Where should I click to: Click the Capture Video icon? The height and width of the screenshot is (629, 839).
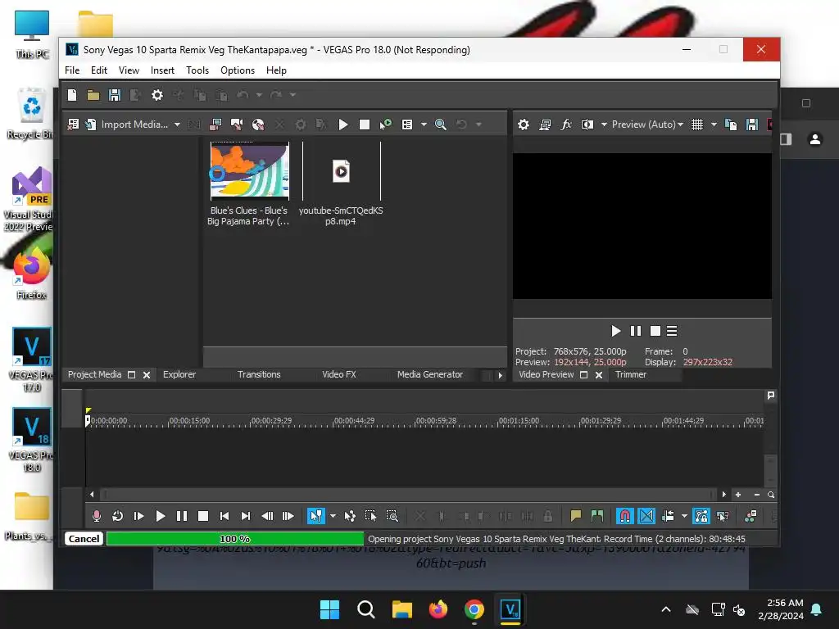pos(215,124)
